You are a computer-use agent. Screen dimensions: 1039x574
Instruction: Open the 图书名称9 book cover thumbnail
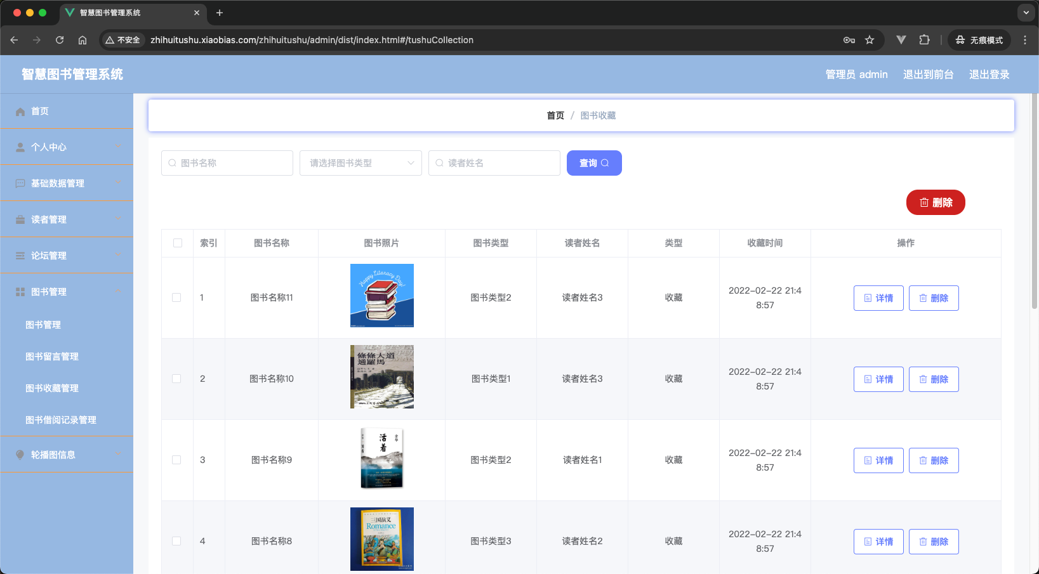point(382,458)
